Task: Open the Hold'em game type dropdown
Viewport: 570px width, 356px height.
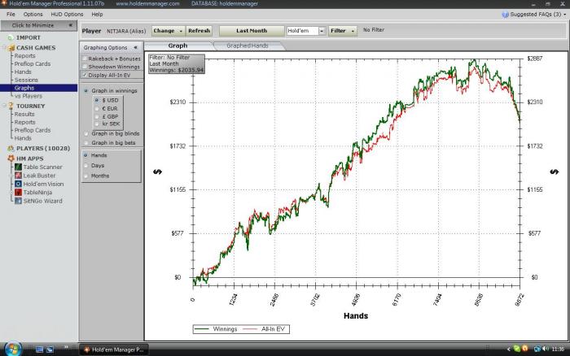Action: pyautogui.click(x=322, y=31)
